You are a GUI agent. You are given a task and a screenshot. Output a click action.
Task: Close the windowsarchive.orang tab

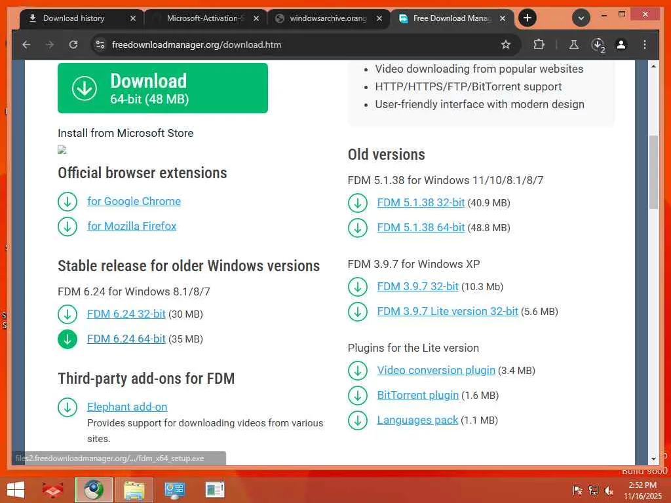pos(379,18)
